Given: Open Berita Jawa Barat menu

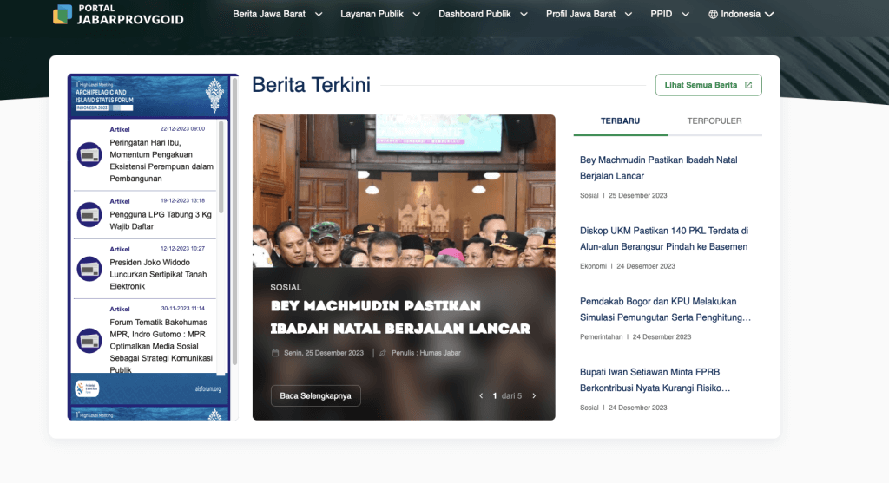Looking at the screenshot, I should pos(269,14).
